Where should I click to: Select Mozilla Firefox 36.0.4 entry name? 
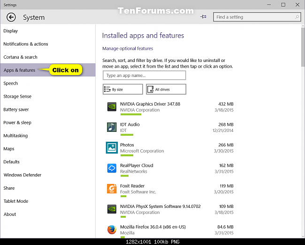pyautogui.click(x=153, y=227)
